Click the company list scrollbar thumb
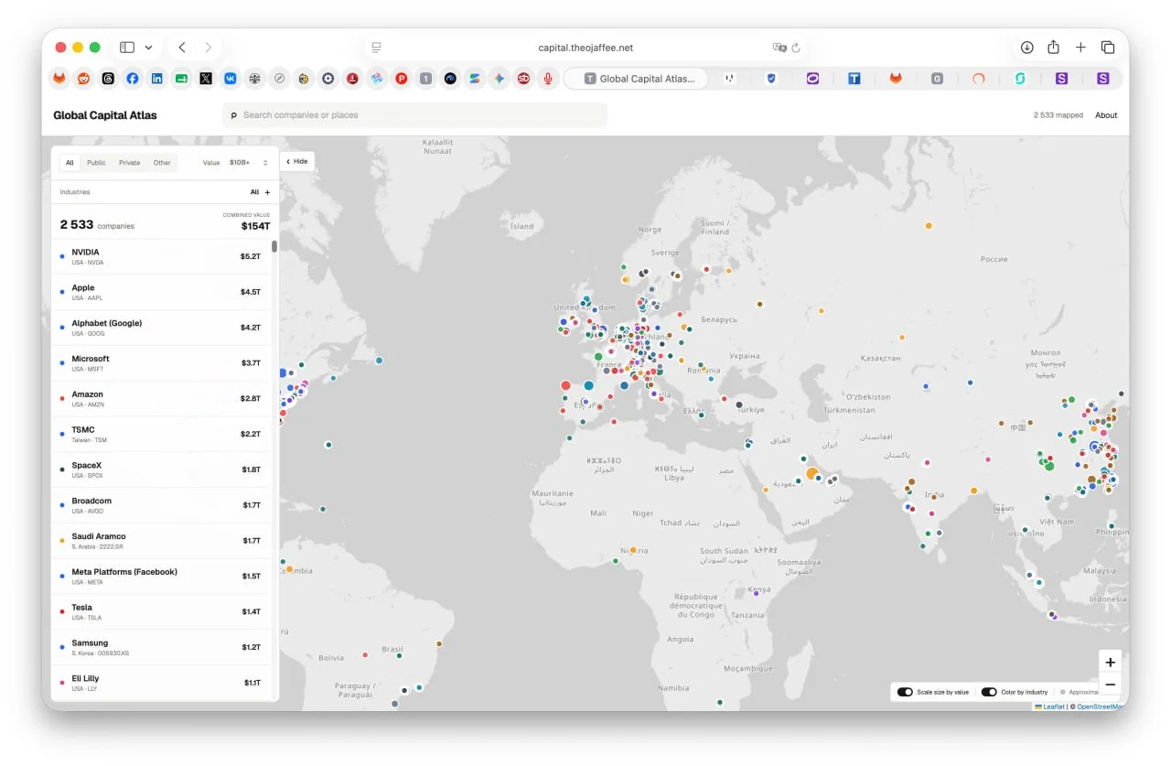The width and height of the screenshot is (1171, 766). coord(274,246)
